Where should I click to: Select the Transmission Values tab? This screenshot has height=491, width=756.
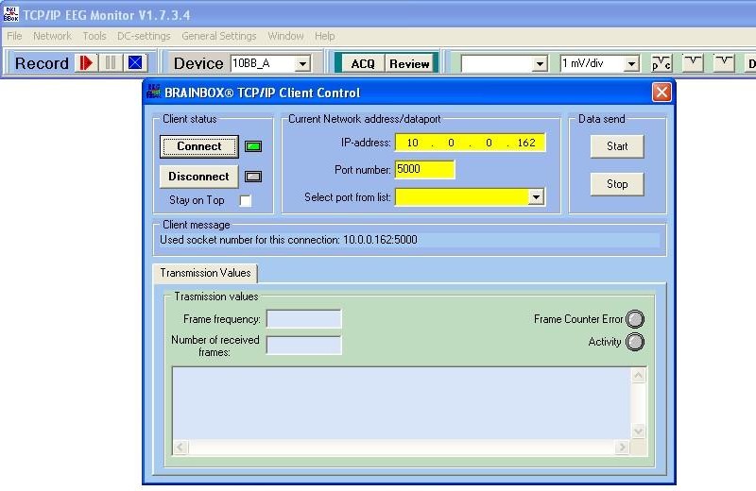tap(205, 273)
